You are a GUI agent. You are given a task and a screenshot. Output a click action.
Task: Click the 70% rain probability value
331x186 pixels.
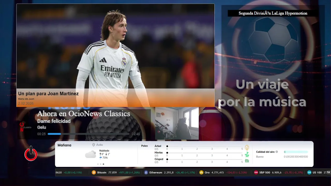click(x=105, y=158)
